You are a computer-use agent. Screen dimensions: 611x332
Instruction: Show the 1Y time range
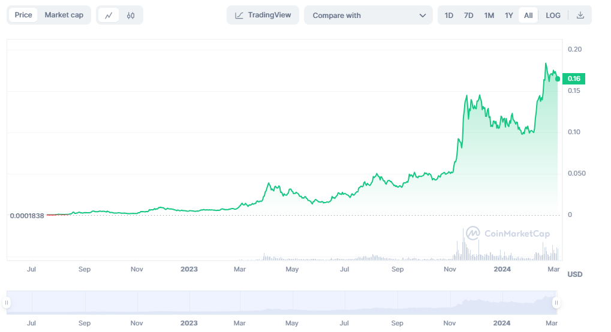pos(509,16)
